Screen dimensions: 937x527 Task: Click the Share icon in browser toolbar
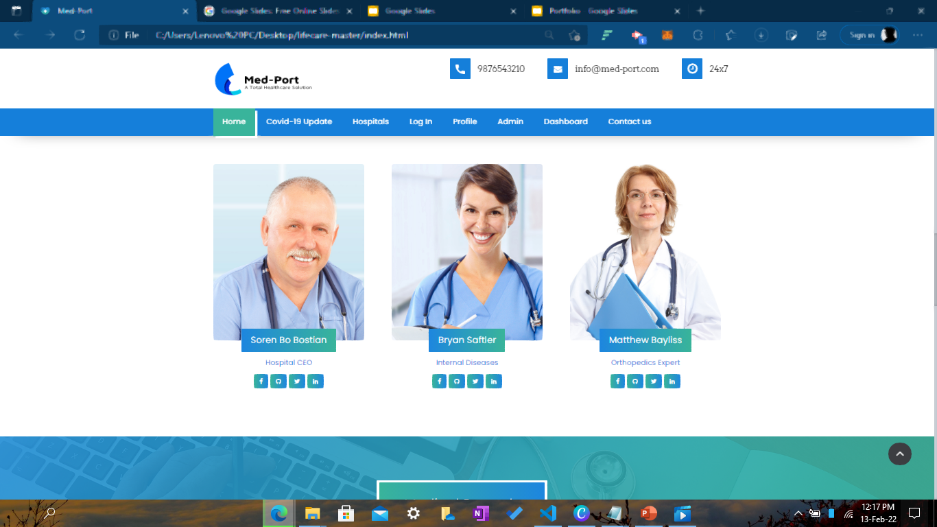[822, 35]
